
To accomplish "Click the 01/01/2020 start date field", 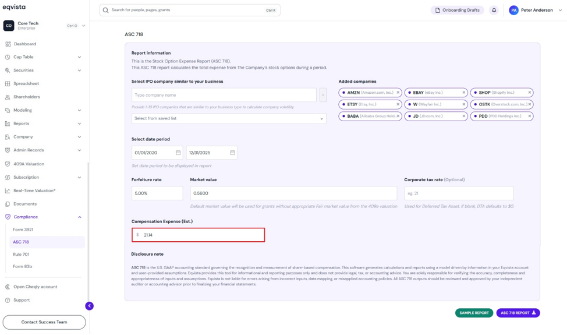I will click(157, 153).
